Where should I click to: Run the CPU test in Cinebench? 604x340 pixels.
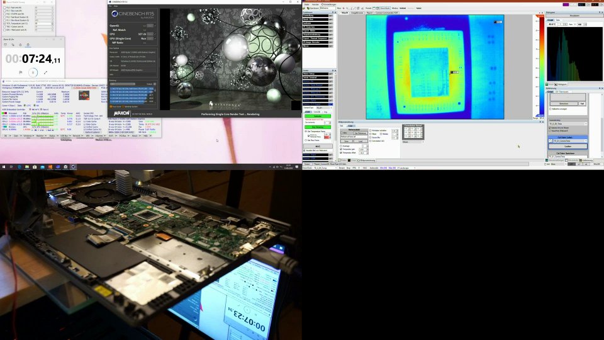point(150,34)
